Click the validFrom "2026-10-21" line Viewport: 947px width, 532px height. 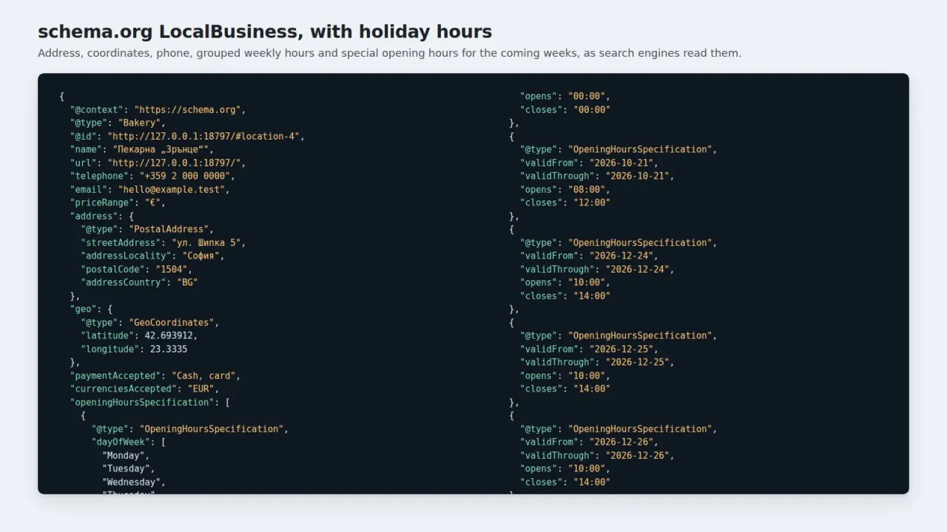point(590,163)
